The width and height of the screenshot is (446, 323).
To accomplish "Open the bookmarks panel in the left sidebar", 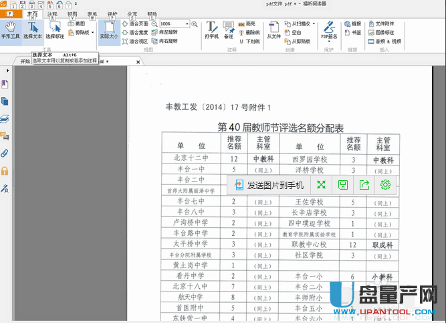I will click(5, 84).
